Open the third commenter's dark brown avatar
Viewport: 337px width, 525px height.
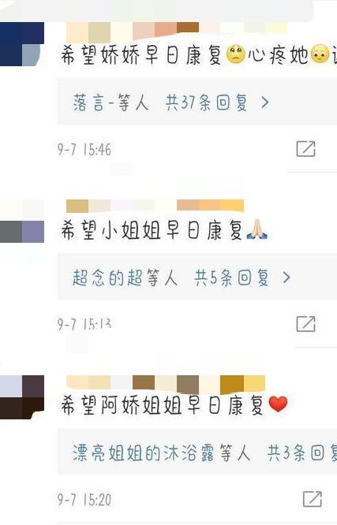[x=22, y=397]
